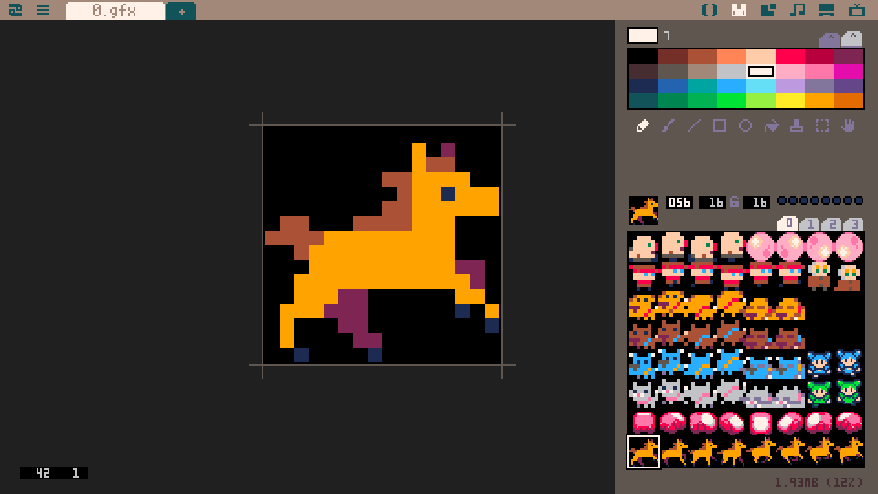This screenshot has width=878, height=494.
Task: Select the line tool
Action: click(x=694, y=125)
